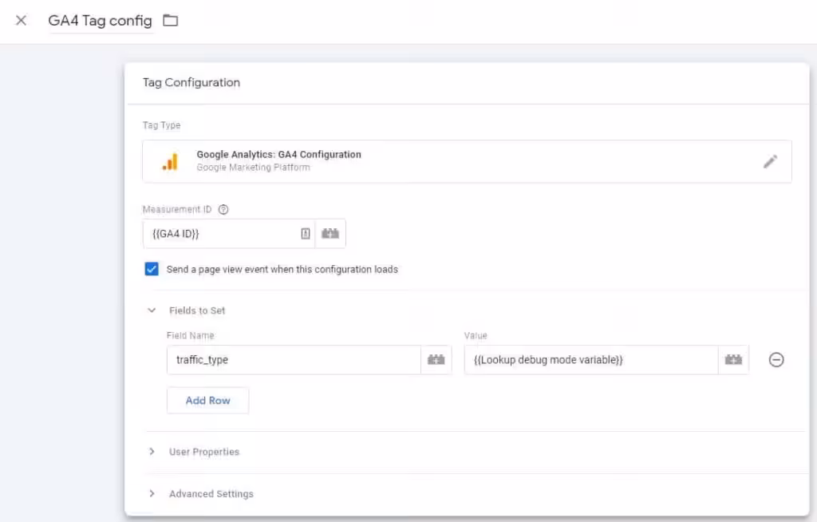Click the pencil icon to edit tag type
Viewport: 817px width, 522px height.
[769, 162]
